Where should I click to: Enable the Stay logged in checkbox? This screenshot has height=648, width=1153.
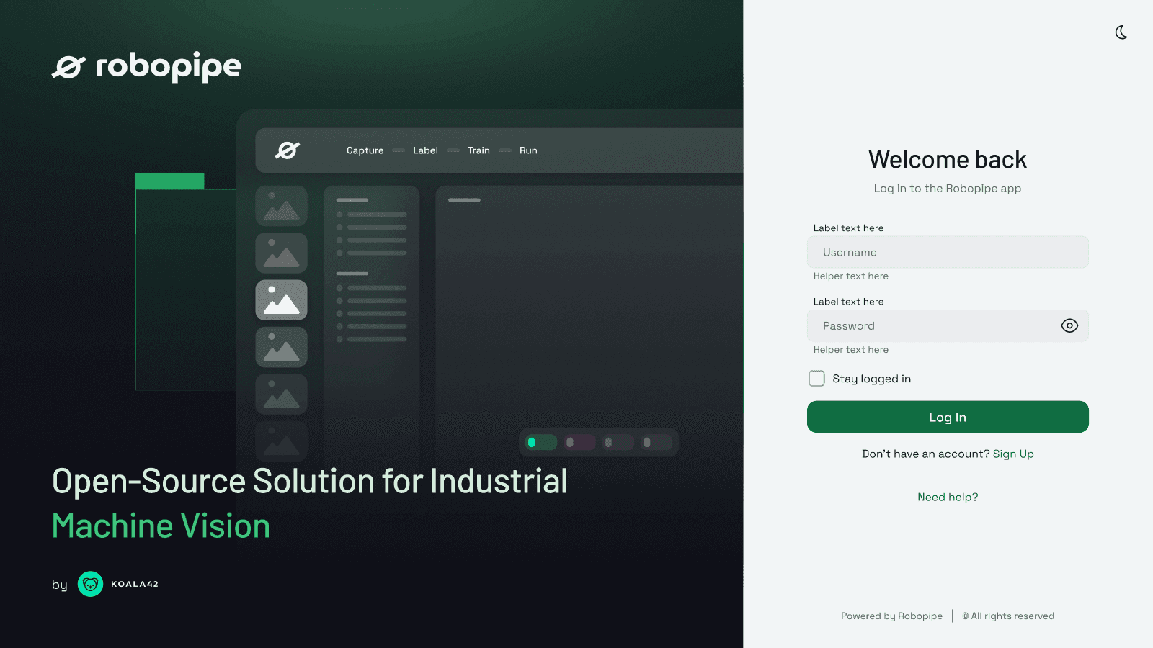pos(816,379)
